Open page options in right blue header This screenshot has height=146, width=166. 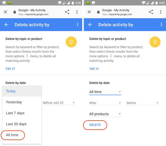pyautogui.click(x=161, y=25)
